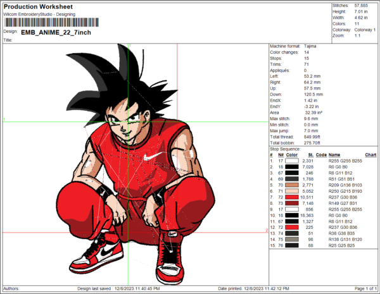
Task: Select the machine format Tajima
Action: (x=310, y=46)
